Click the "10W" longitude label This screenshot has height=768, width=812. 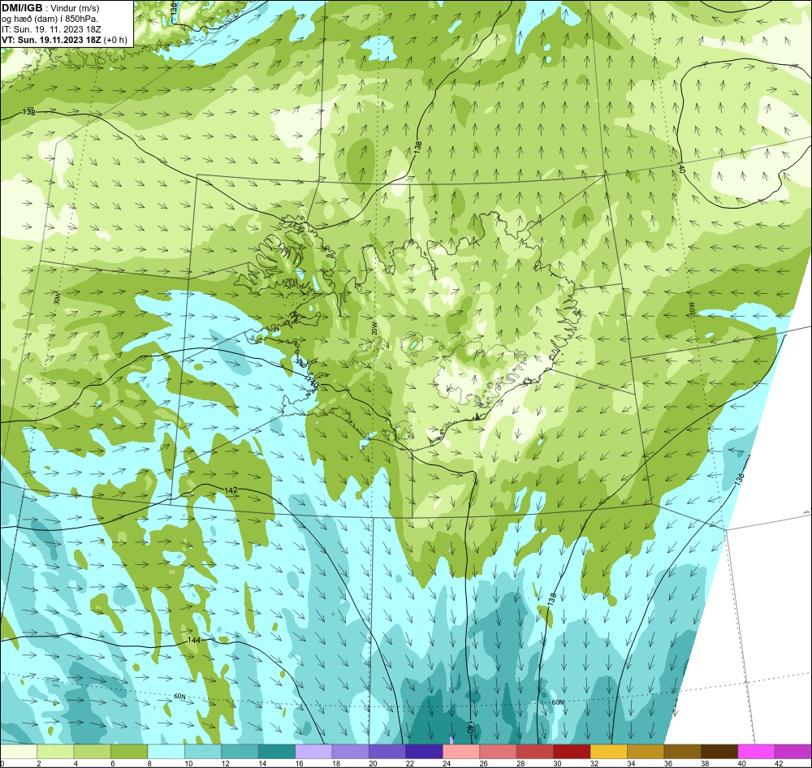click(690, 308)
